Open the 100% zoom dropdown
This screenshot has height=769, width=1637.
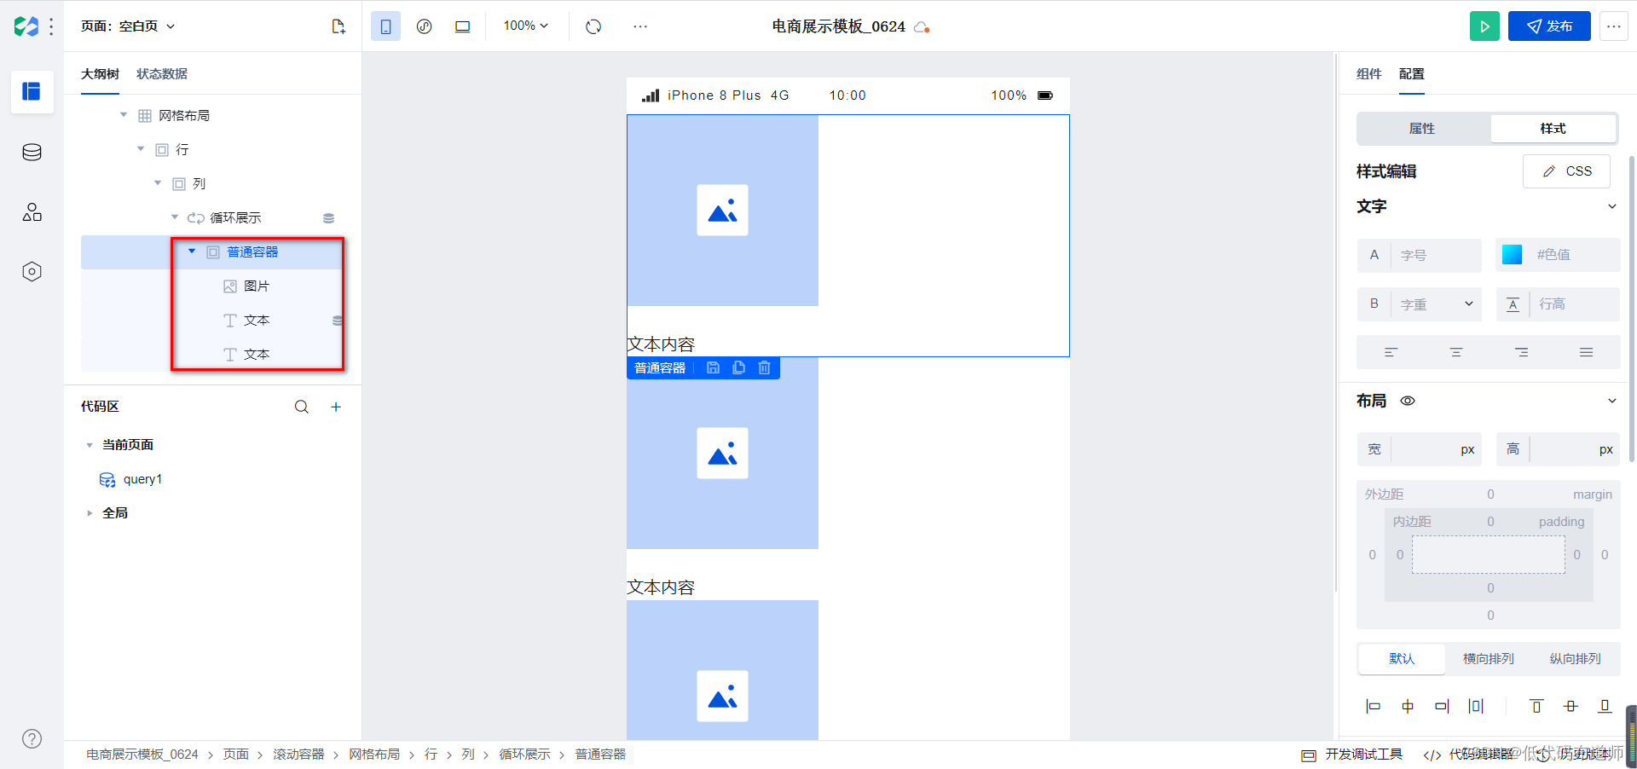coord(525,26)
